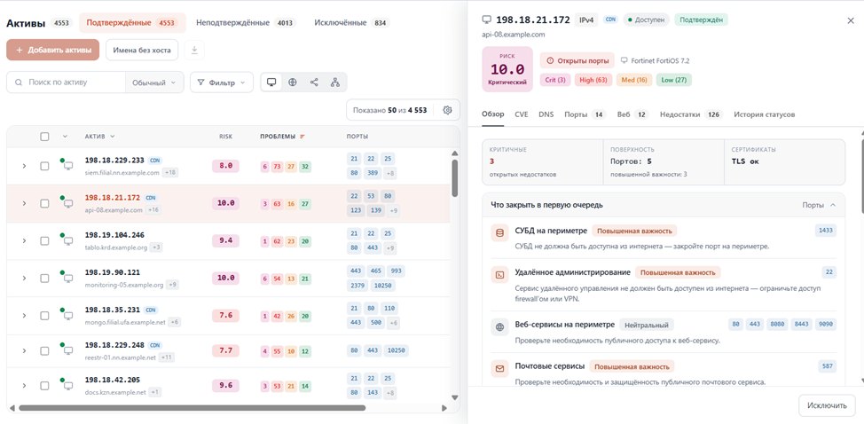Click the download export icon
Screen dimensions: 864x424
[194, 50]
